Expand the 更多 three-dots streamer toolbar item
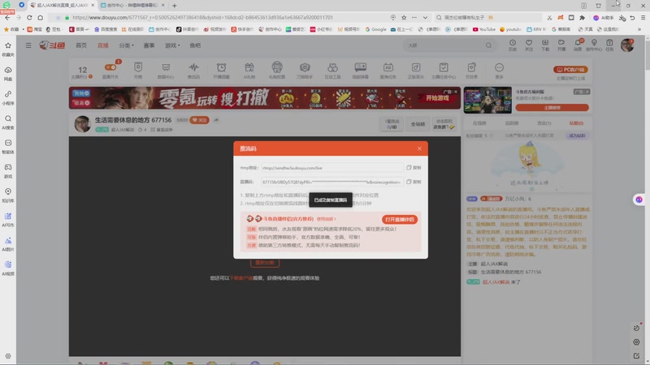 tap(499, 71)
